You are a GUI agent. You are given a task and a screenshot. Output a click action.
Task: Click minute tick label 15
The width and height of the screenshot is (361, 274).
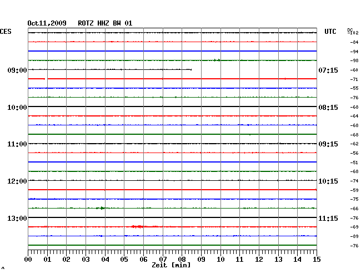point(317,260)
